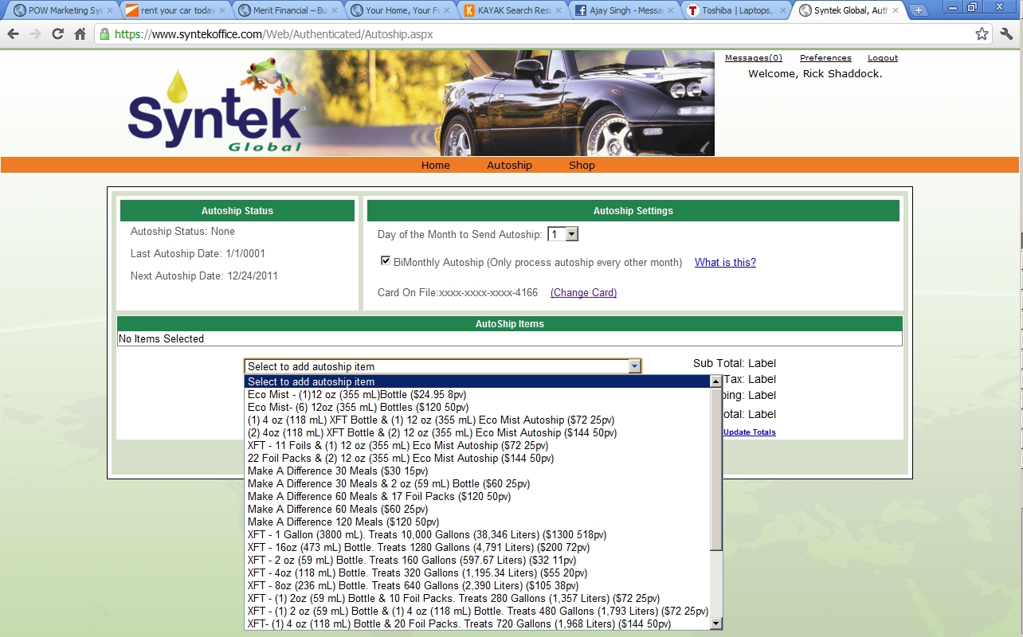Click the browser back arrow
1023x637 pixels.
coord(14,34)
